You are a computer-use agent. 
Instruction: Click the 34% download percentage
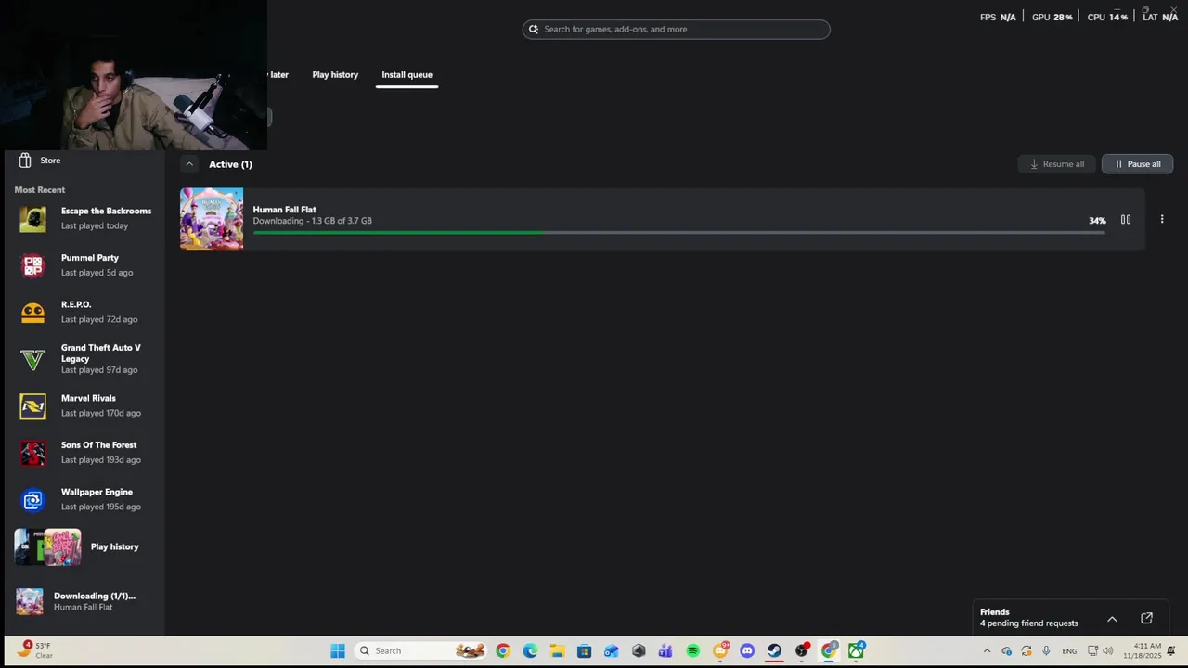pos(1097,221)
